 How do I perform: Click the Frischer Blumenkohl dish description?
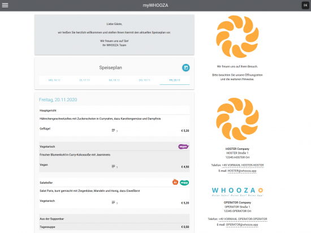[x=75, y=154]
